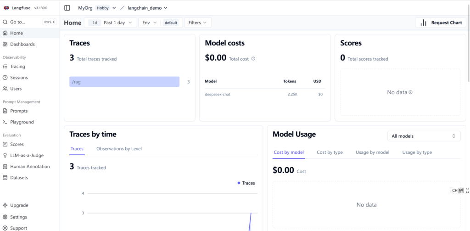Toggle the Traces legend in chart
Image resolution: width=470 pixels, height=231 pixels.
[x=246, y=183]
